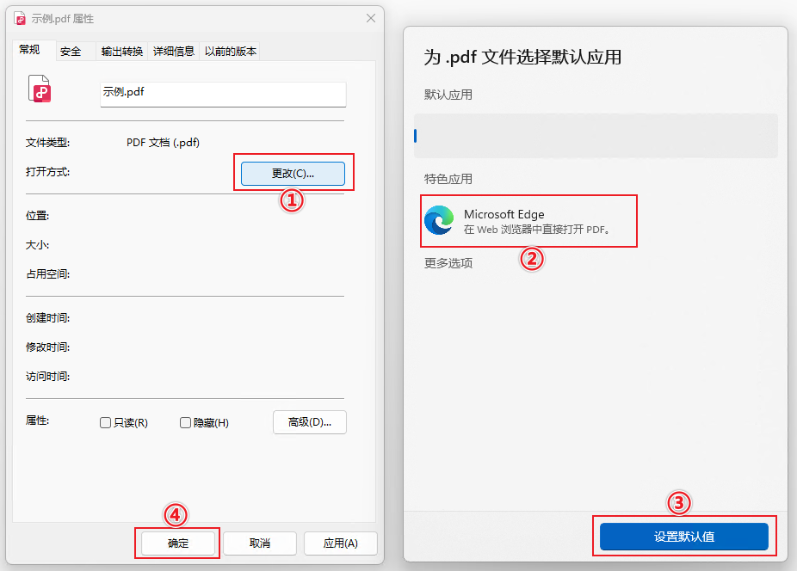Click the 示例.pdf filename text field

223,93
